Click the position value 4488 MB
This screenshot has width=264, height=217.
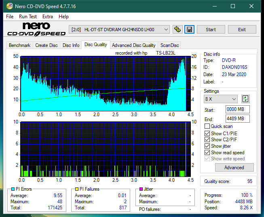pos(244,202)
